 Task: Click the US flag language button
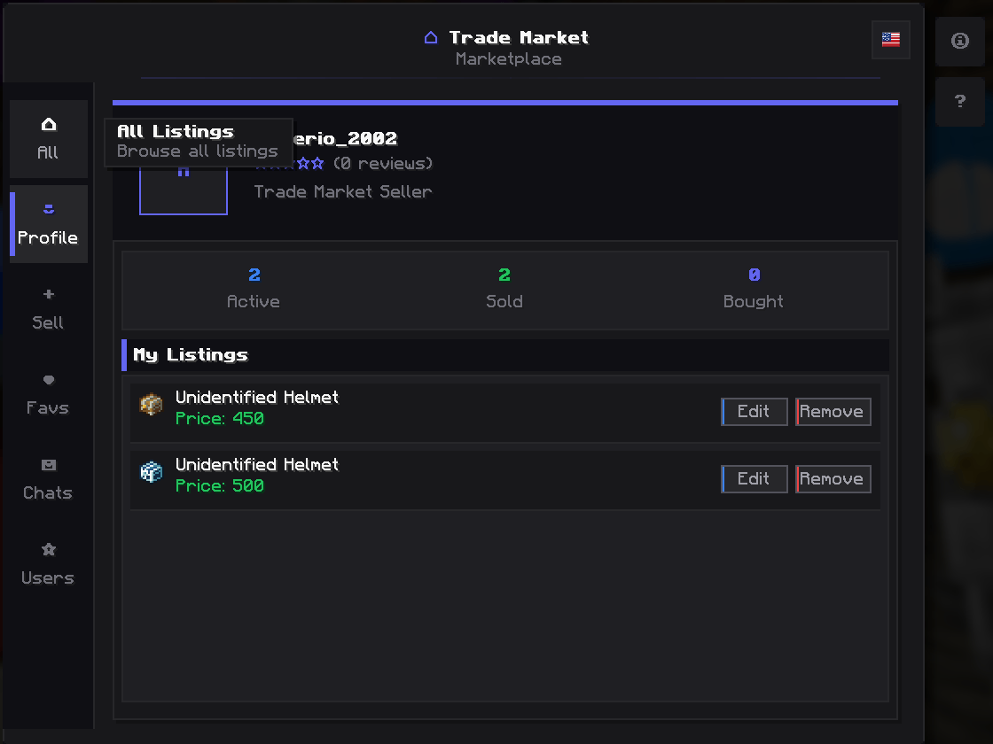click(890, 40)
